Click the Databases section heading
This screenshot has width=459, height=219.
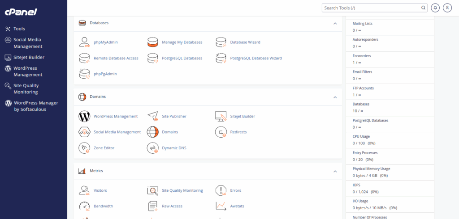(x=99, y=23)
